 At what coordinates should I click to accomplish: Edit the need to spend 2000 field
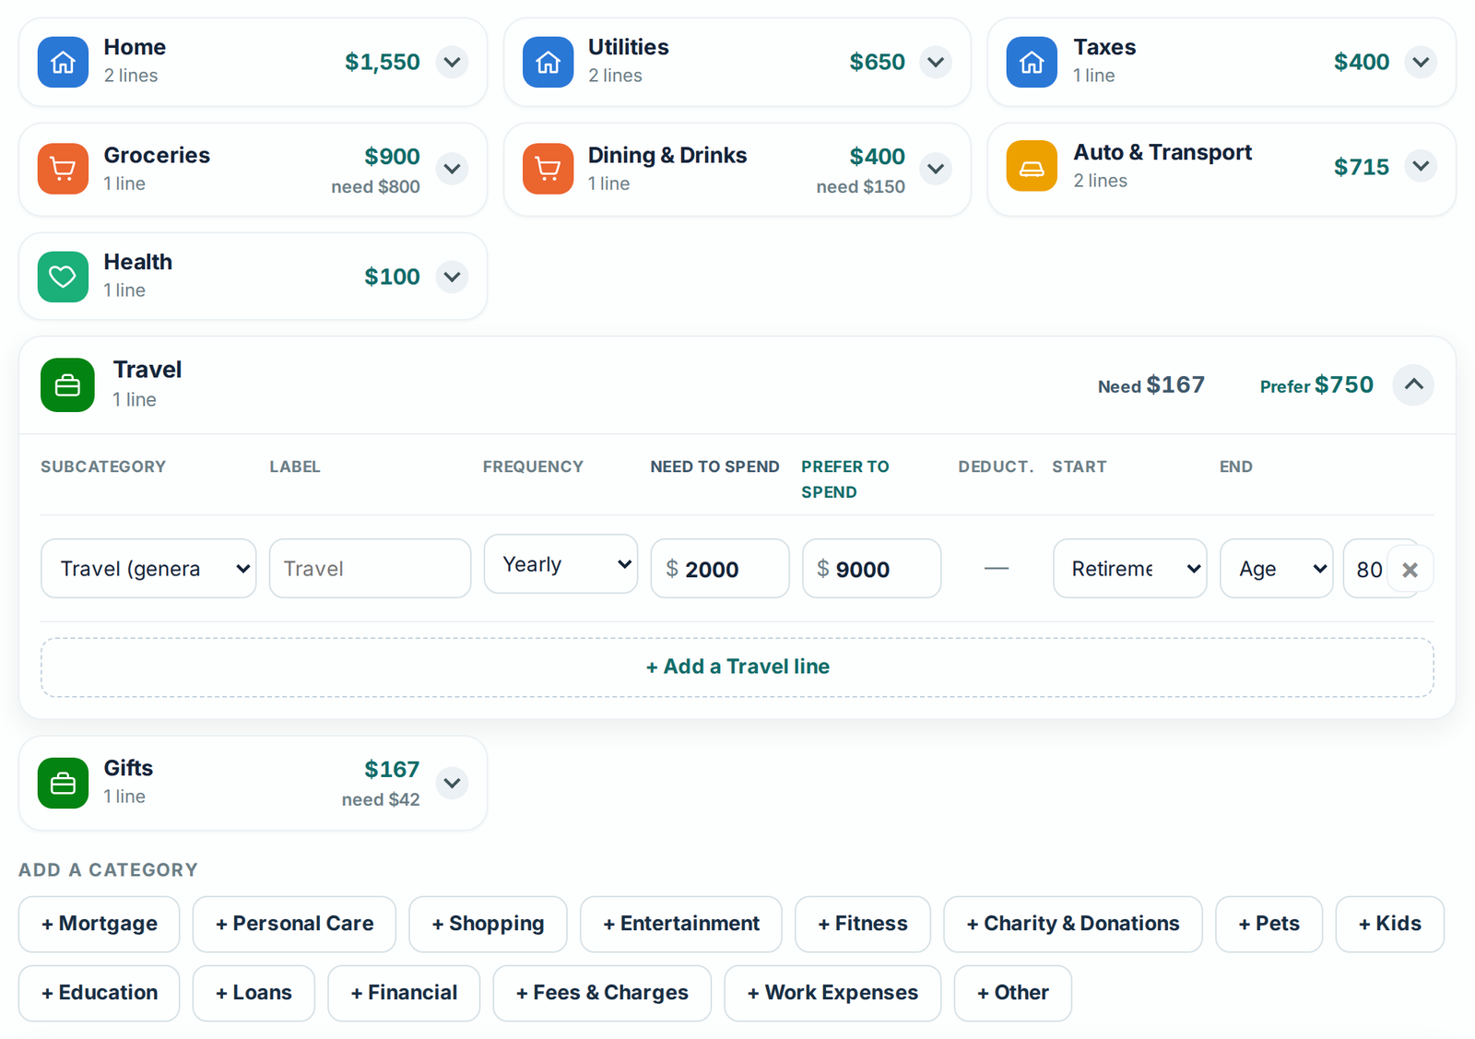[x=720, y=569]
